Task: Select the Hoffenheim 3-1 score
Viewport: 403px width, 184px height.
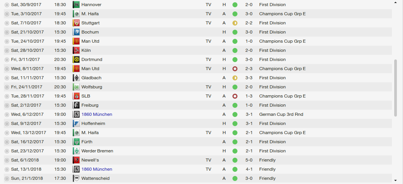Action: tap(249, 123)
